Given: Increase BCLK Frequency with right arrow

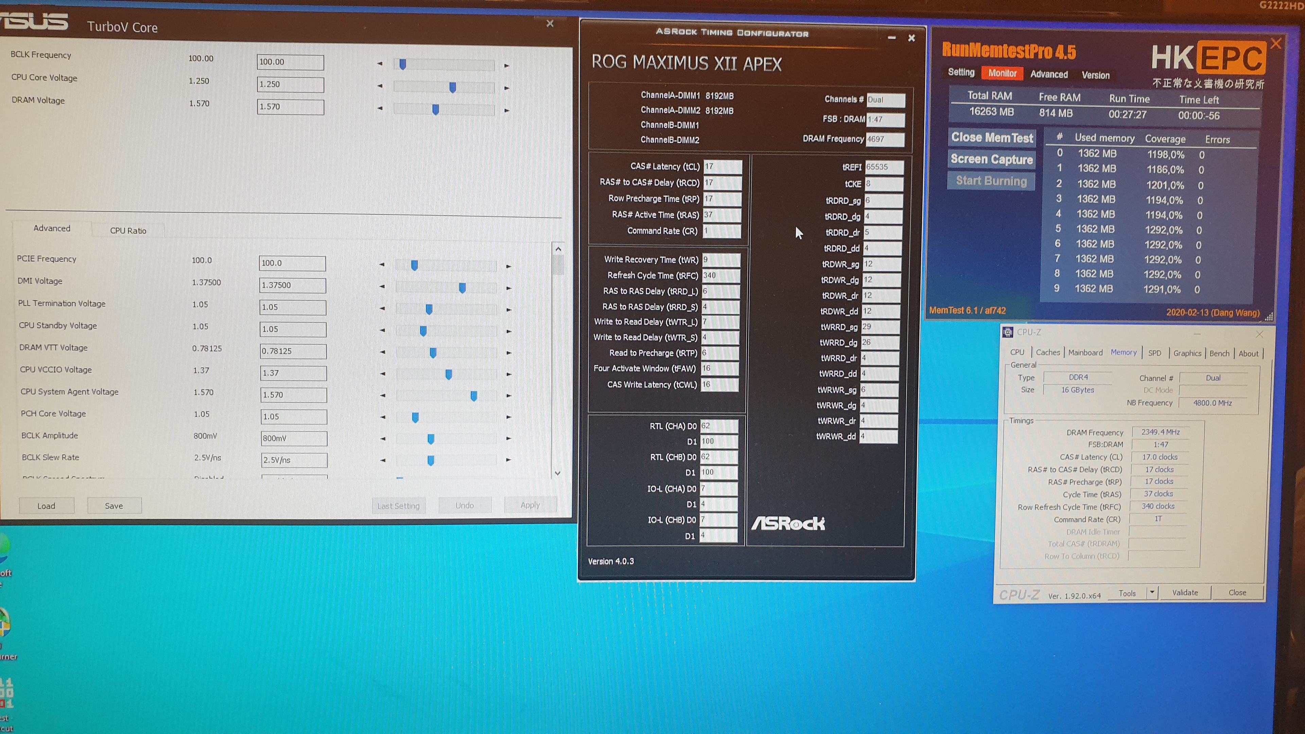Looking at the screenshot, I should pyautogui.click(x=507, y=66).
